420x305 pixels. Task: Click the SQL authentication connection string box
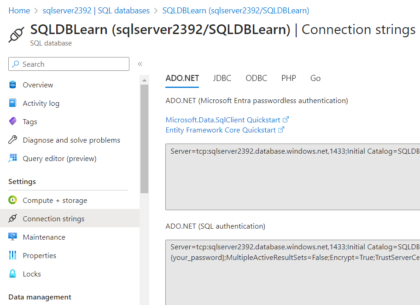pyautogui.click(x=293, y=272)
